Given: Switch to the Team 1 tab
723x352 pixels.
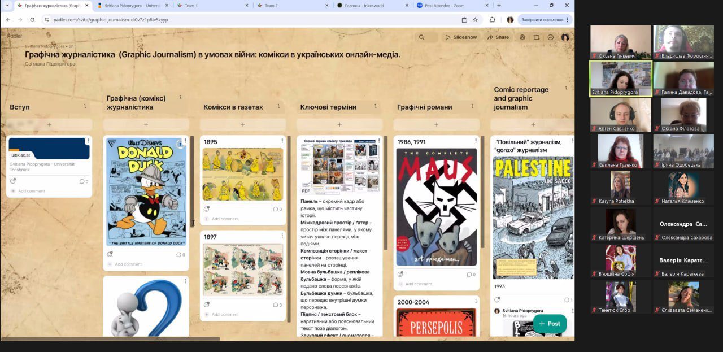Looking at the screenshot, I should pyautogui.click(x=211, y=5).
